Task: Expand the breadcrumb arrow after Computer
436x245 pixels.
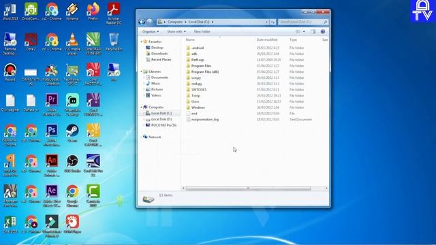Action: tap(186, 22)
